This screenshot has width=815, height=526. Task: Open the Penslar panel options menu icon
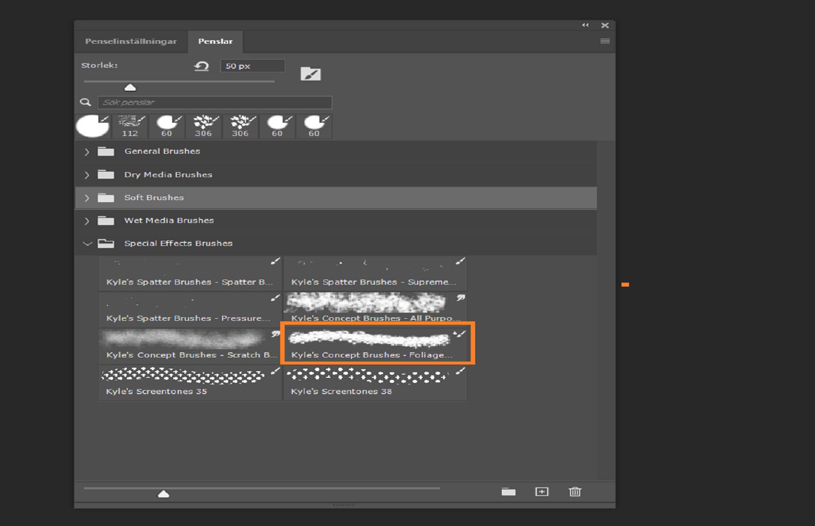[605, 41]
